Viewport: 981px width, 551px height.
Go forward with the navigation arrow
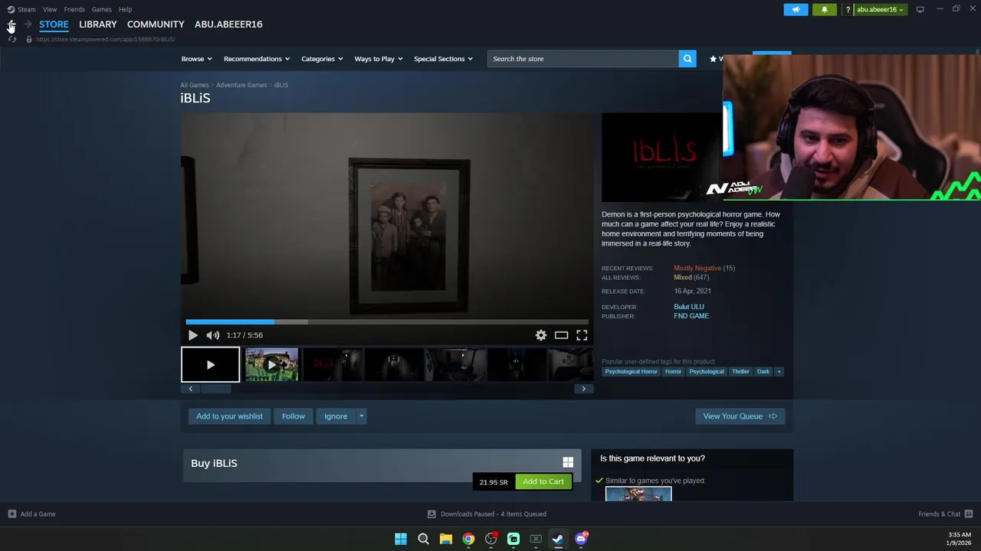coord(28,24)
